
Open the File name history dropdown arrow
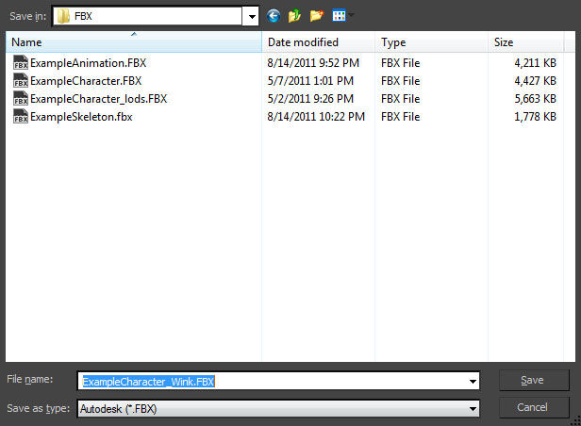[x=473, y=381]
